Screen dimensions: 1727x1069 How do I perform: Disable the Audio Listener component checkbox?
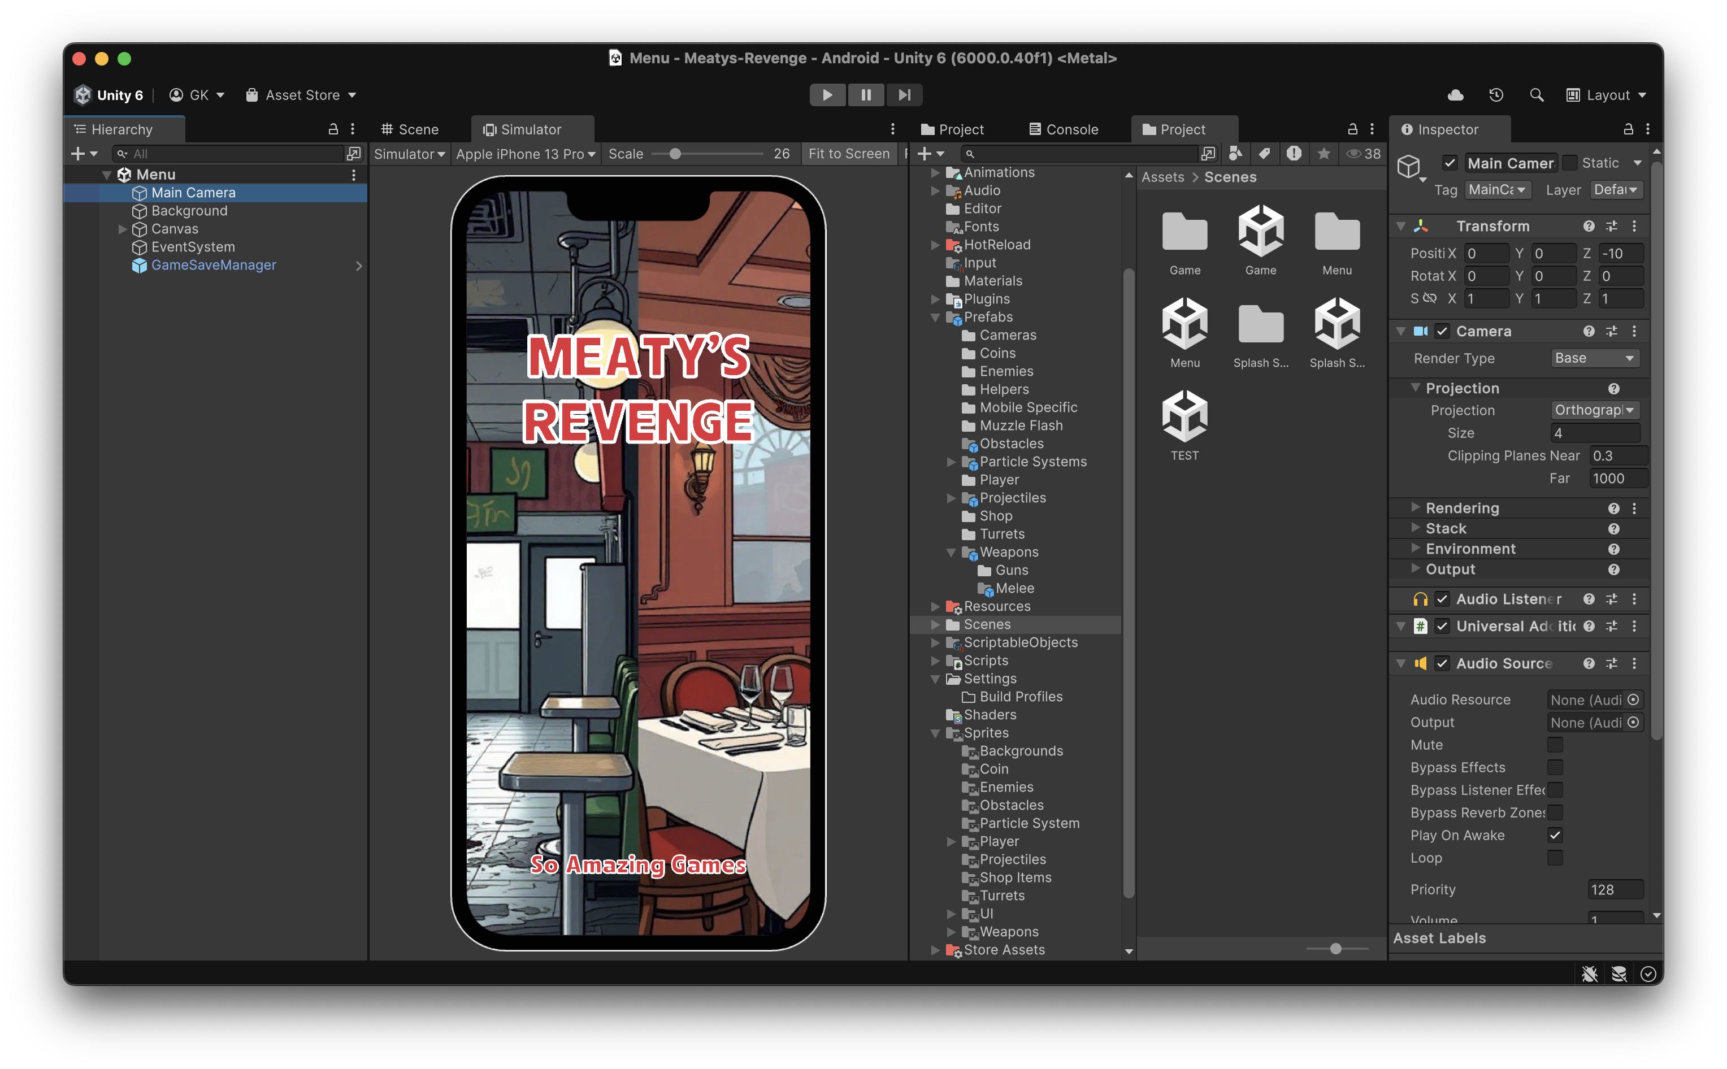tap(1442, 599)
